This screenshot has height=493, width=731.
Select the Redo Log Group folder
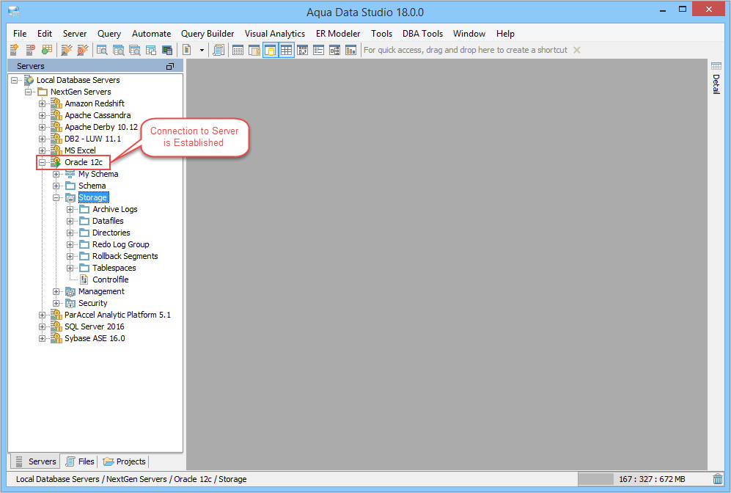pyautogui.click(x=121, y=244)
